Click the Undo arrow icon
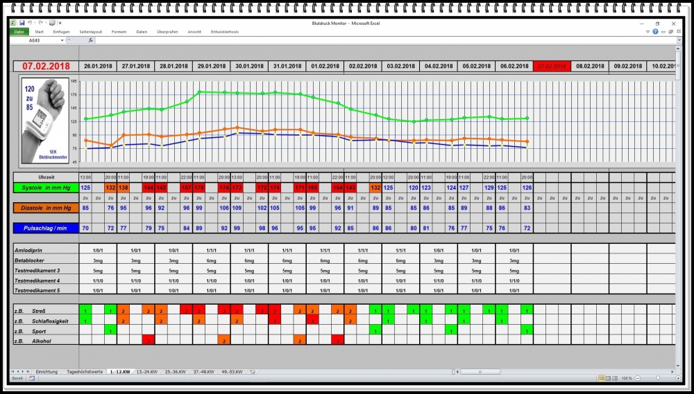The image size is (694, 394). click(31, 23)
